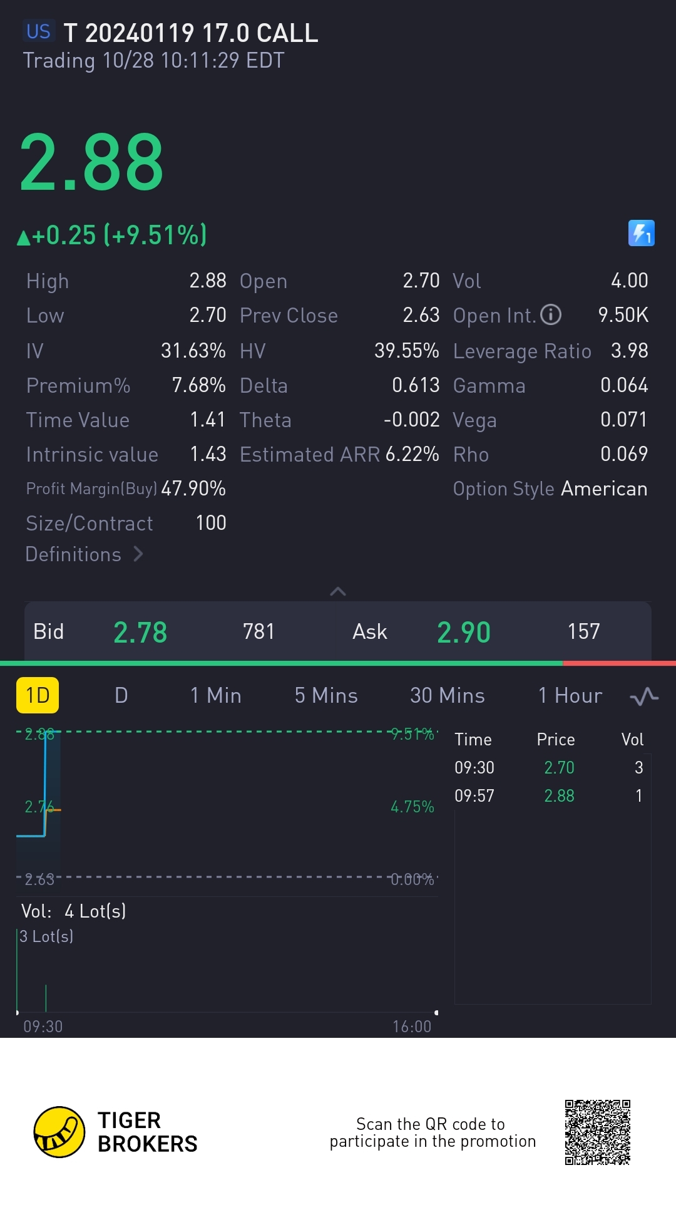Screen dimensions: 676x1227
Task: Tap the Tiger Brokers logo
Action: (59, 1132)
